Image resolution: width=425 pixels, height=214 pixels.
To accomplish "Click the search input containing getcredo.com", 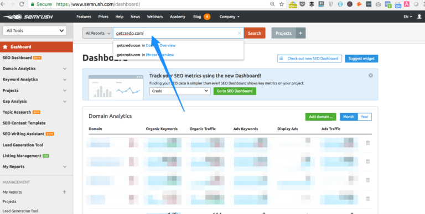I will point(178,33).
